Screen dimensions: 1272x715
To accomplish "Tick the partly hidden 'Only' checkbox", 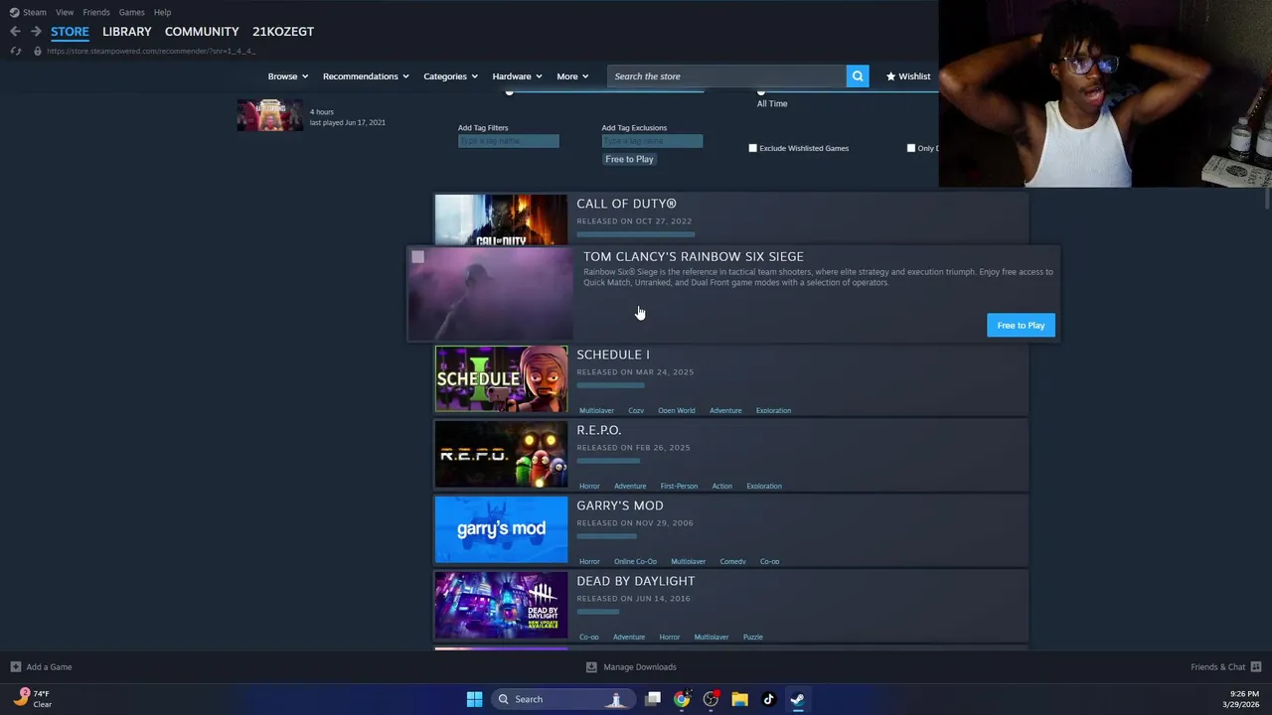I will point(910,148).
